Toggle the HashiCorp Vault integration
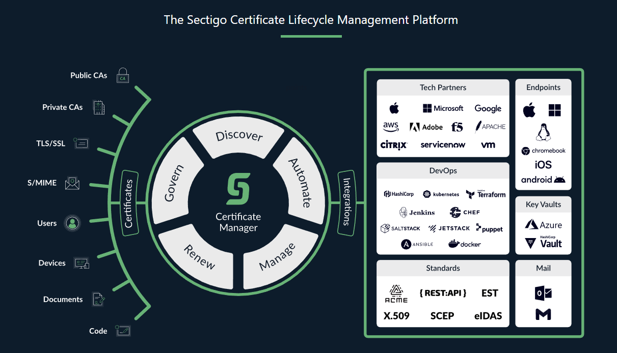The width and height of the screenshot is (617, 353). 544,241
